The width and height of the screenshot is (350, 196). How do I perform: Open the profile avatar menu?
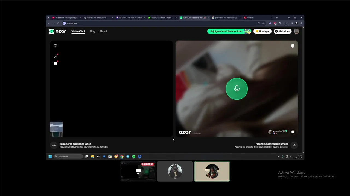pos(296,31)
